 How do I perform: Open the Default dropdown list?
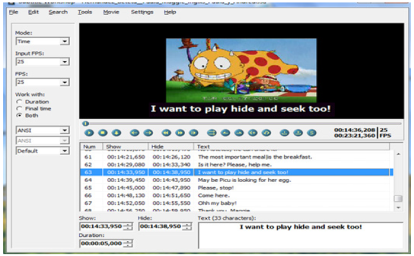(x=64, y=151)
